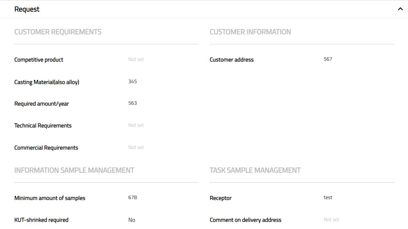Viewport: 408px width, 229px height.
Task: Set the Comment on delivery address value
Action: pos(331,220)
